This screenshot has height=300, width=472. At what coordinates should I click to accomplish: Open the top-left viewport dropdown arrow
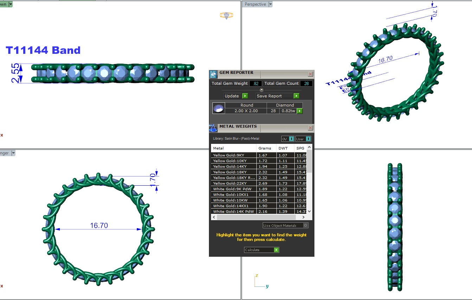pos(11,4)
